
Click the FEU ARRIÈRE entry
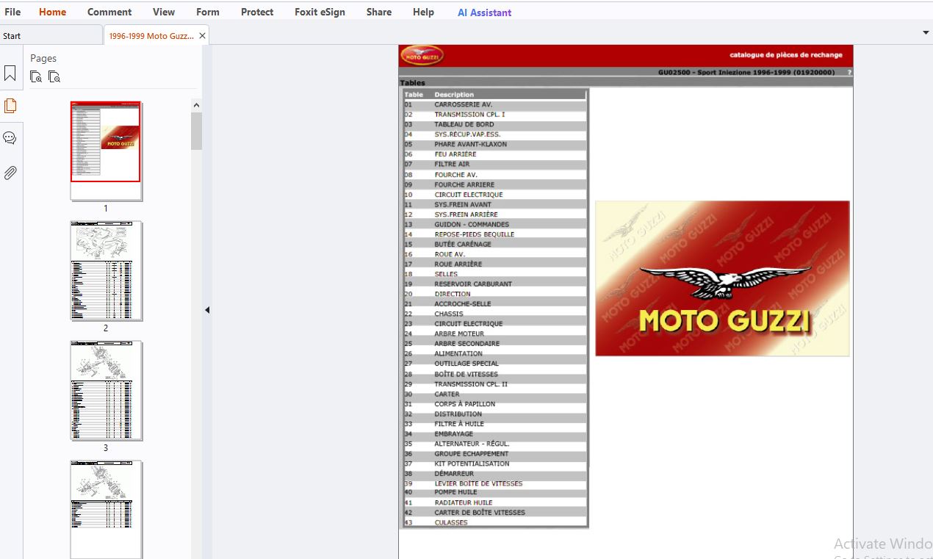coord(455,154)
